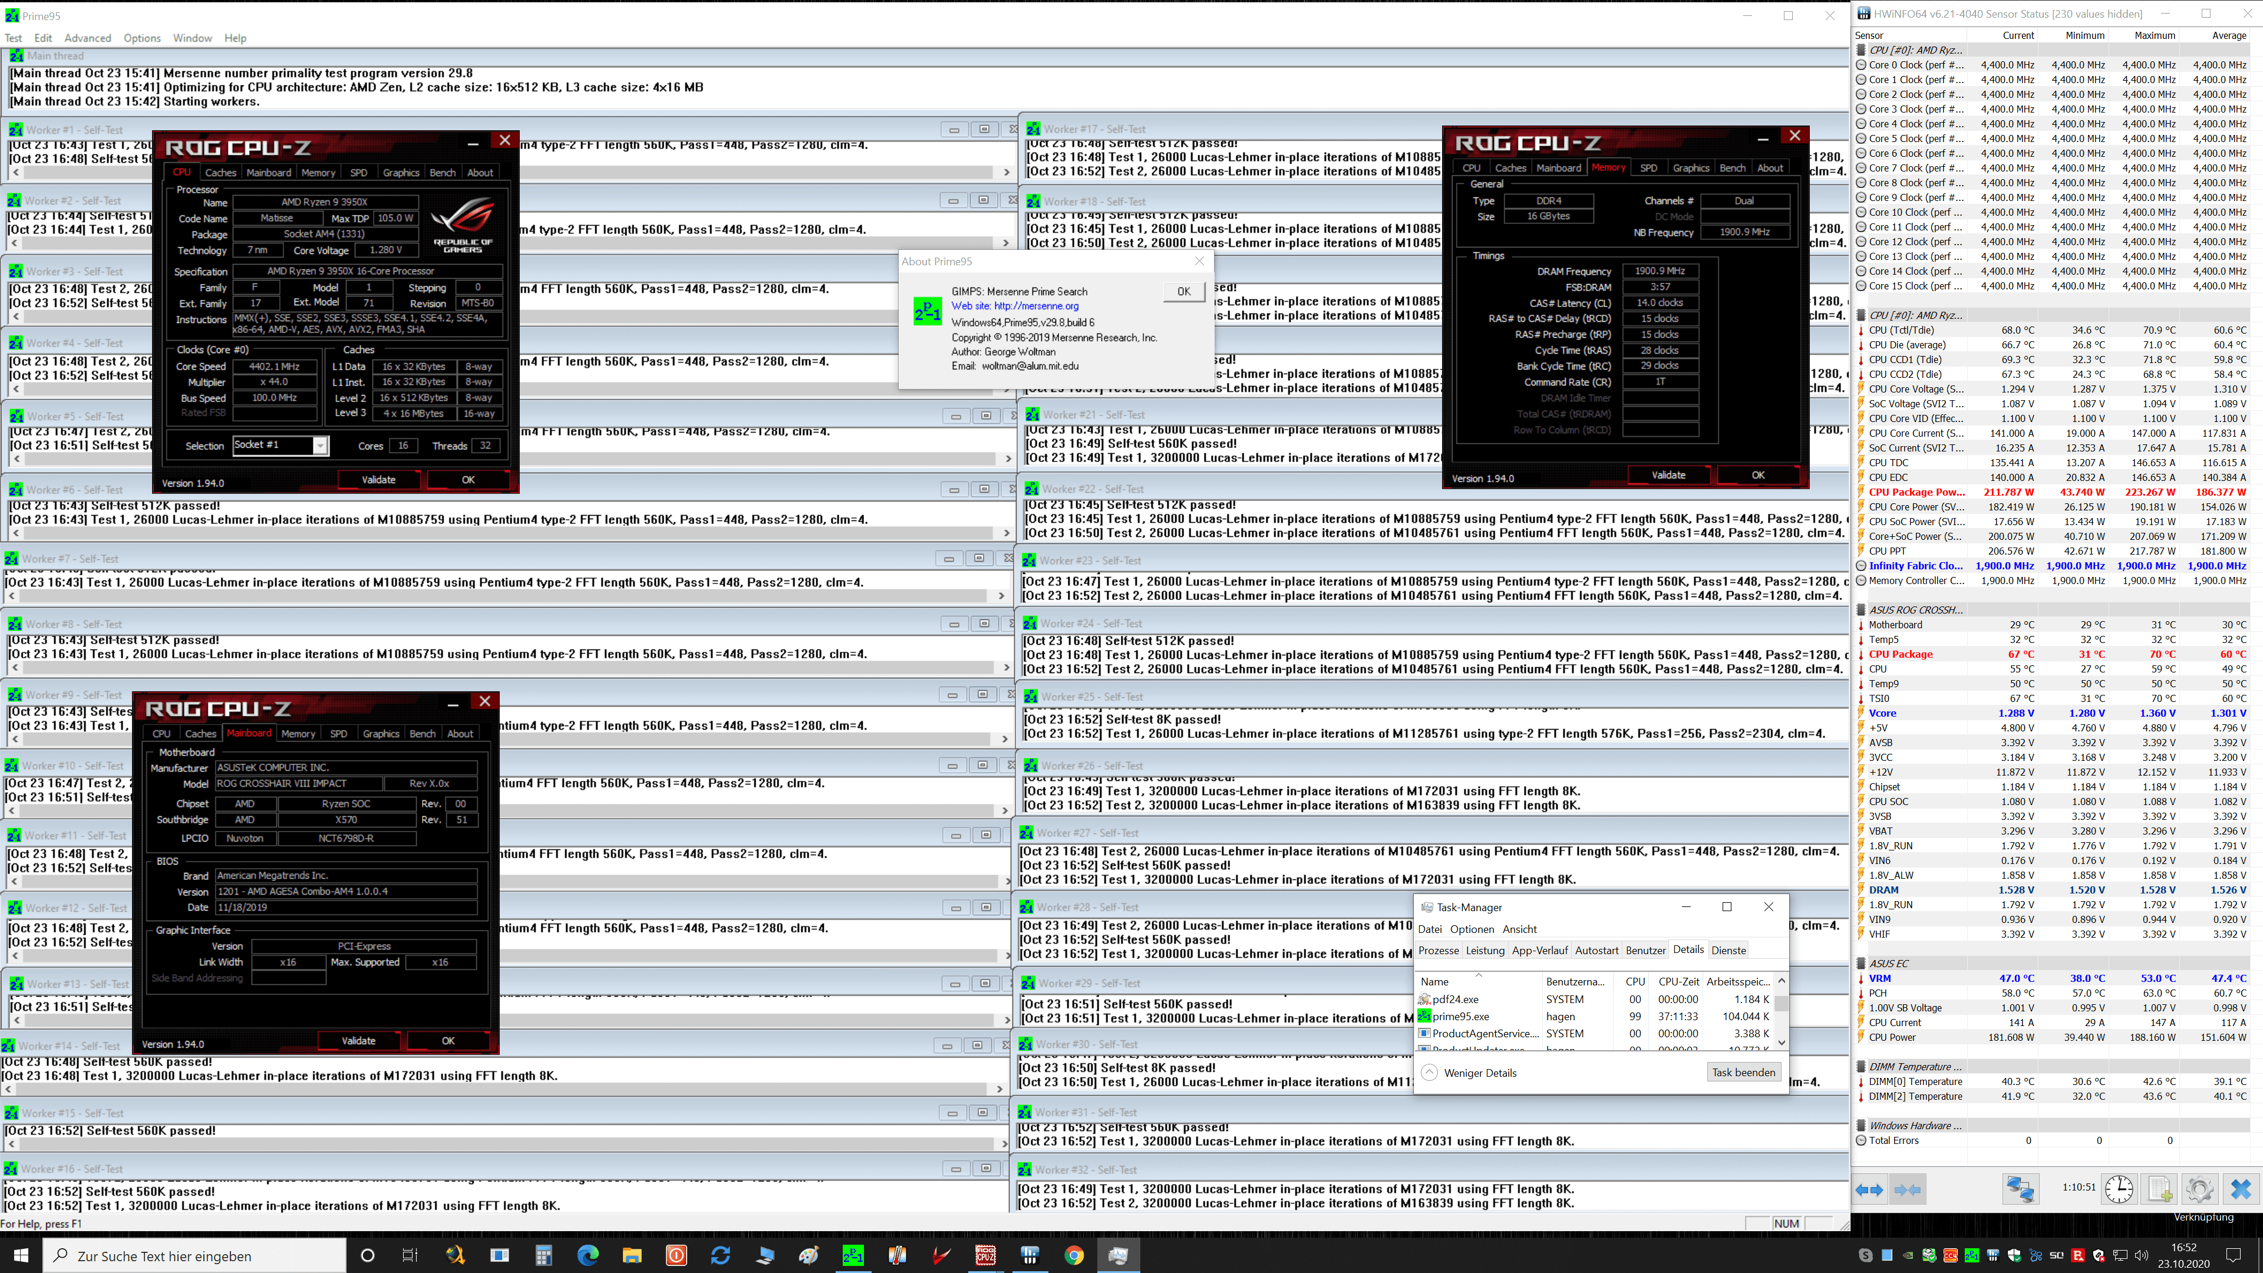Open Task View from the taskbar
The width and height of the screenshot is (2263, 1273).
[x=410, y=1255]
